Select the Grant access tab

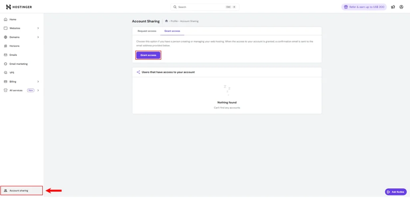coord(172,31)
